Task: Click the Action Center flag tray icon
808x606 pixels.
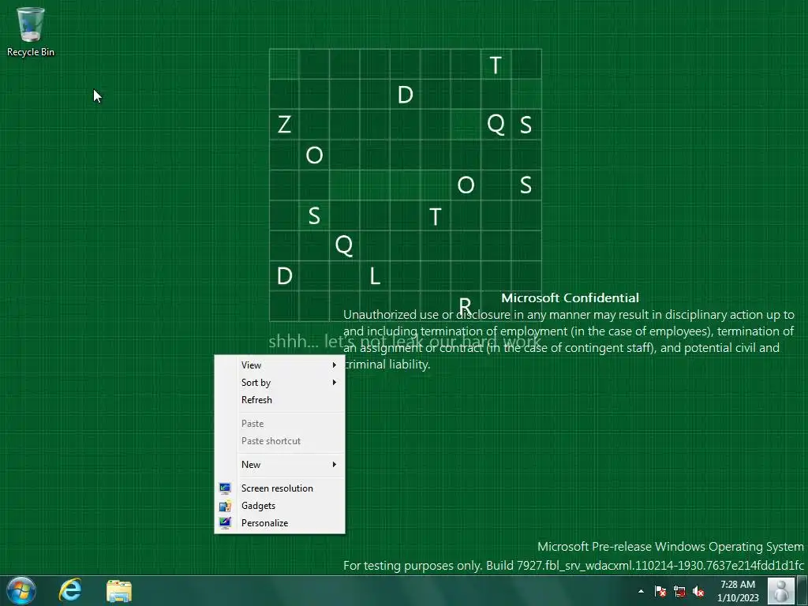Action: 660,591
